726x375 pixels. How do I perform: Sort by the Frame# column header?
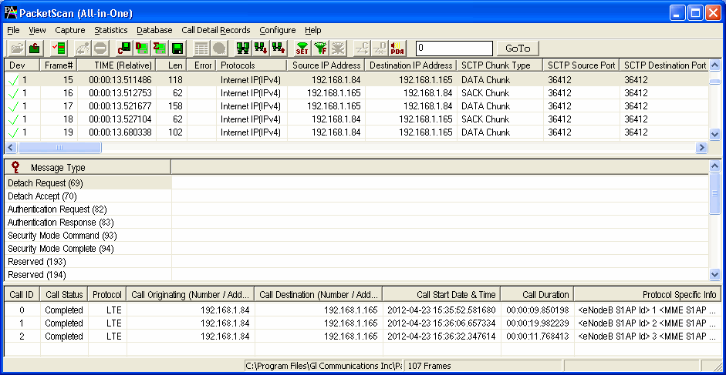pos(59,65)
